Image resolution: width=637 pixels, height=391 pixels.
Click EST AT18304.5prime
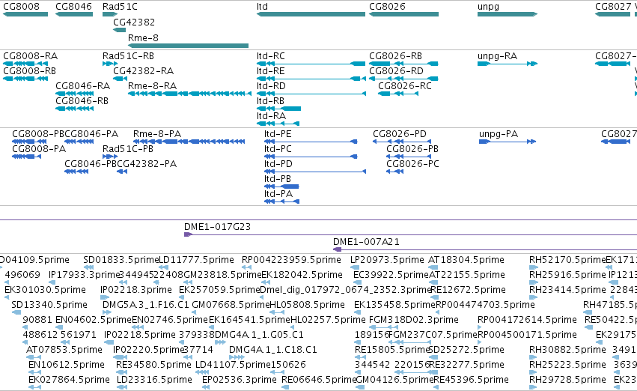(466, 260)
